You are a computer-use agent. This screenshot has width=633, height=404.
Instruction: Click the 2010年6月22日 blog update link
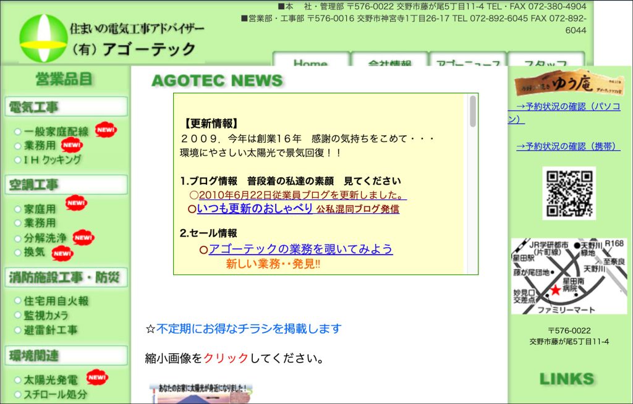(x=302, y=195)
